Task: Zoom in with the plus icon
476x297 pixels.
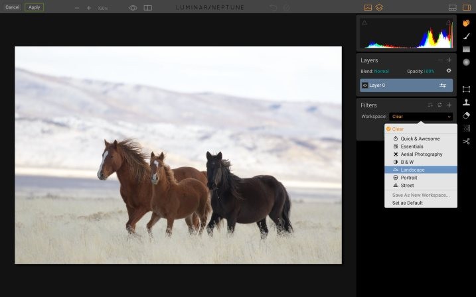Action: pyautogui.click(x=89, y=8)
